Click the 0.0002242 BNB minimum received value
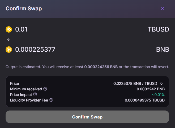175x128 pixels. coord(151,89)
